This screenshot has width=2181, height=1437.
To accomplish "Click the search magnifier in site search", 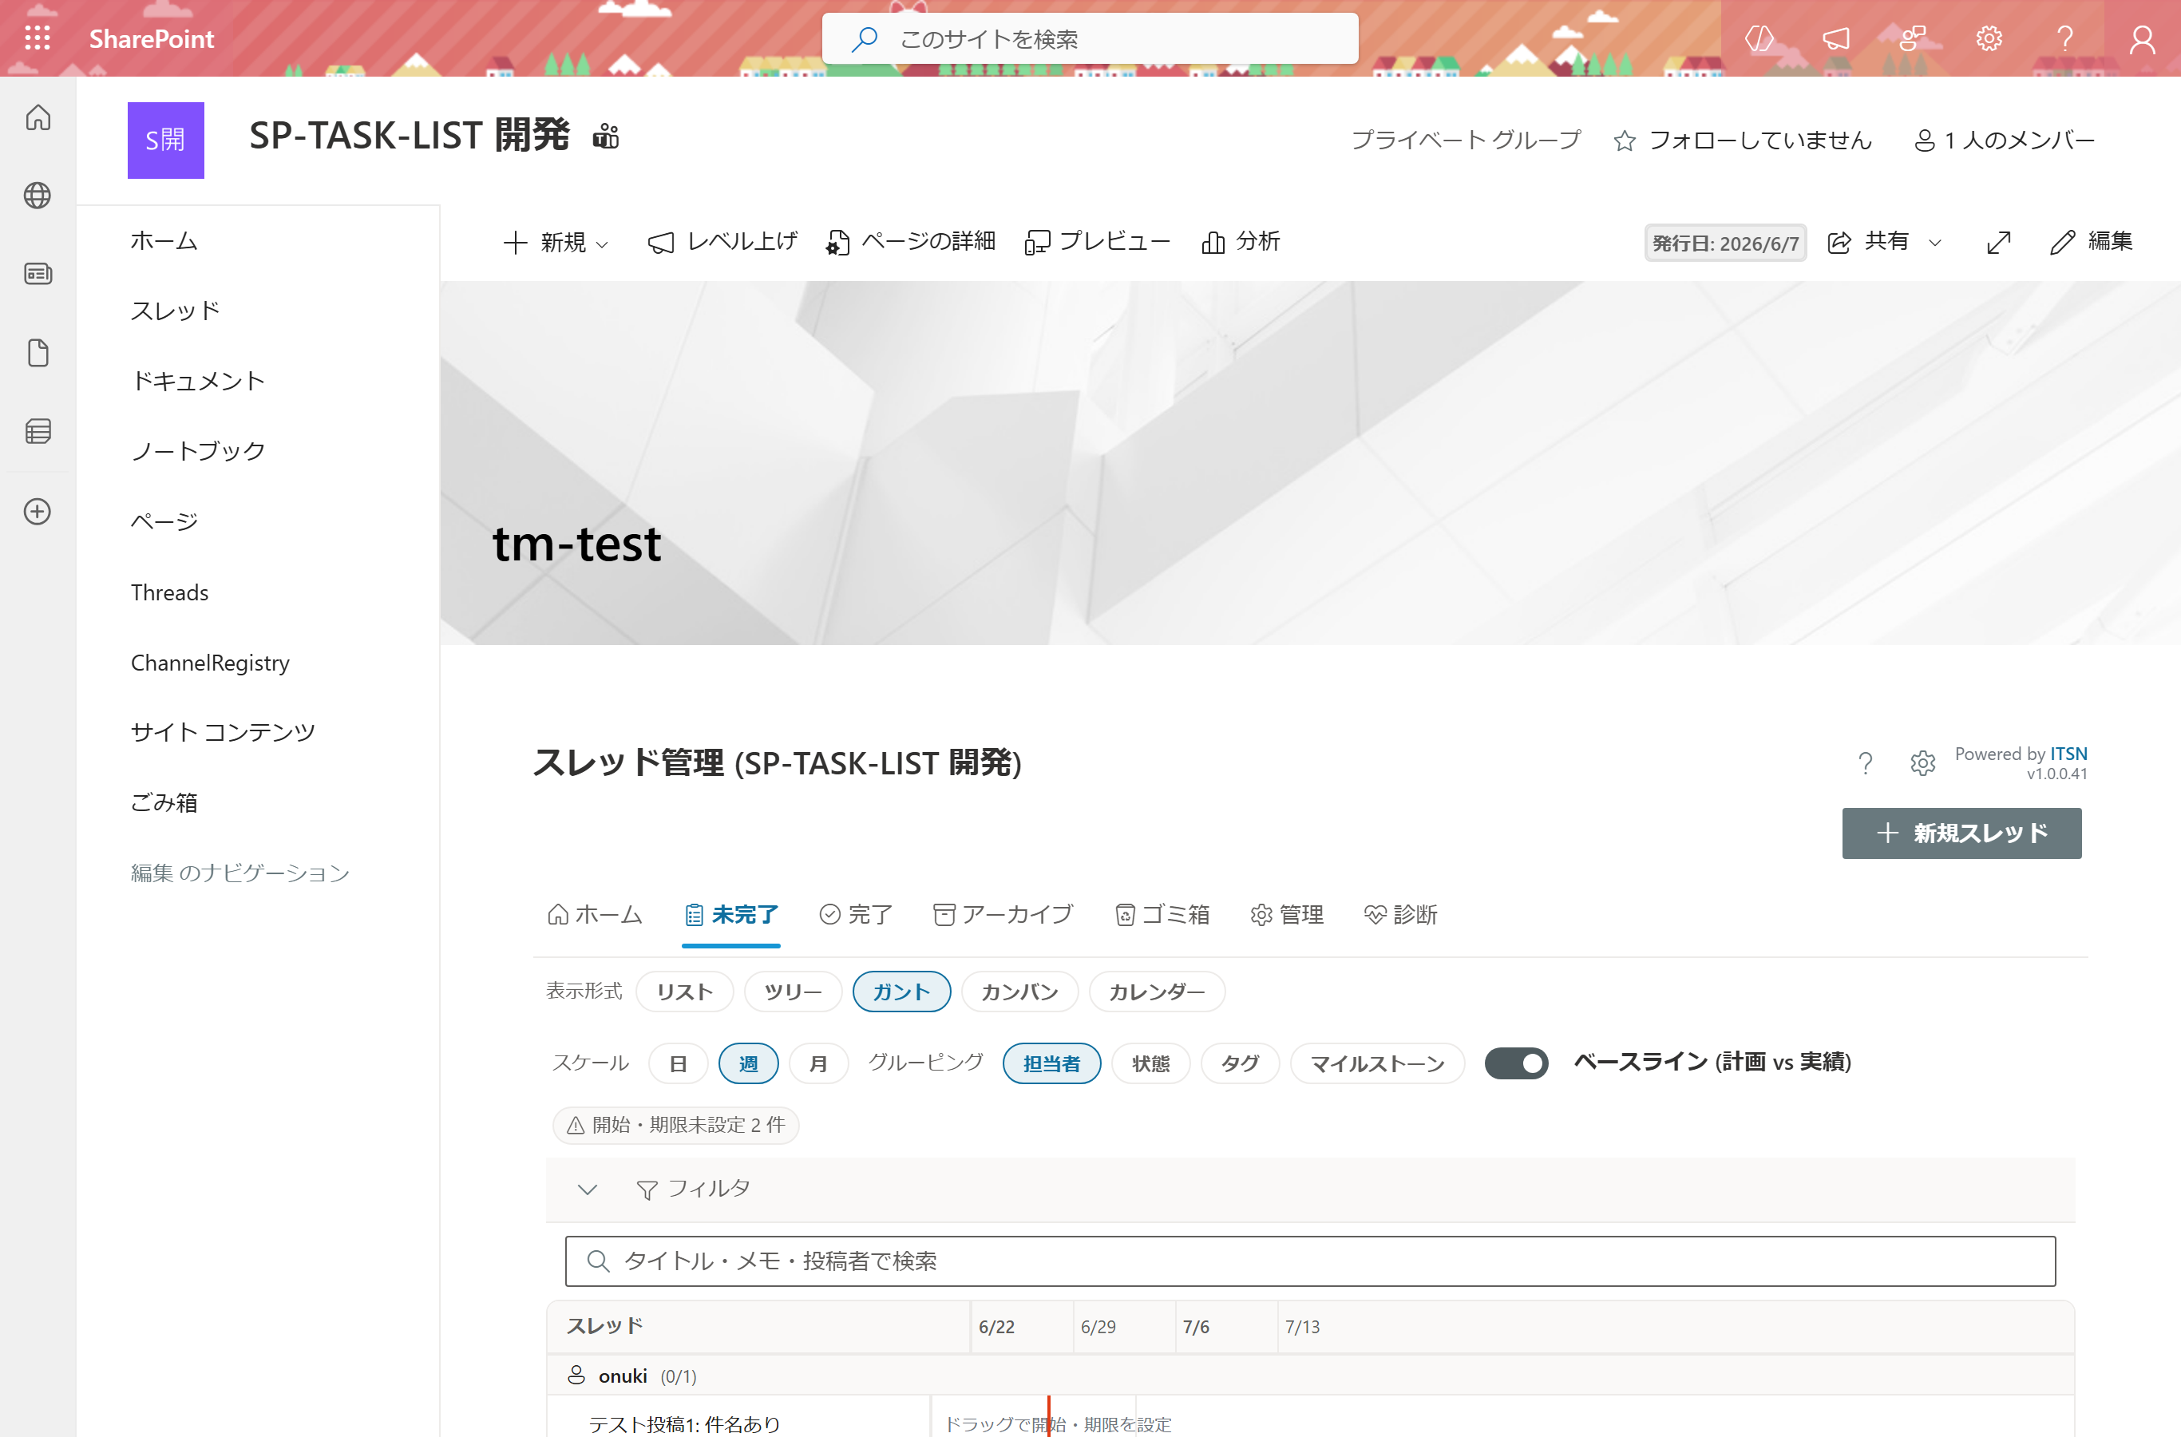I will (x=864, y=38).
